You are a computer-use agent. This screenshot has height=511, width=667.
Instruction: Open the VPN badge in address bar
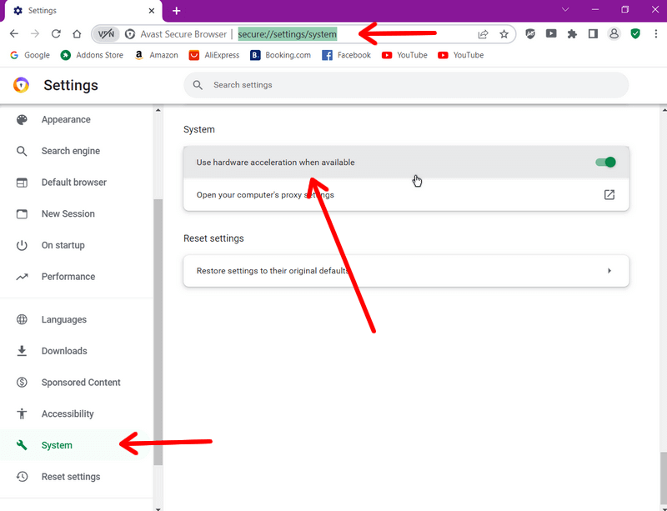[x=106, y=34]
